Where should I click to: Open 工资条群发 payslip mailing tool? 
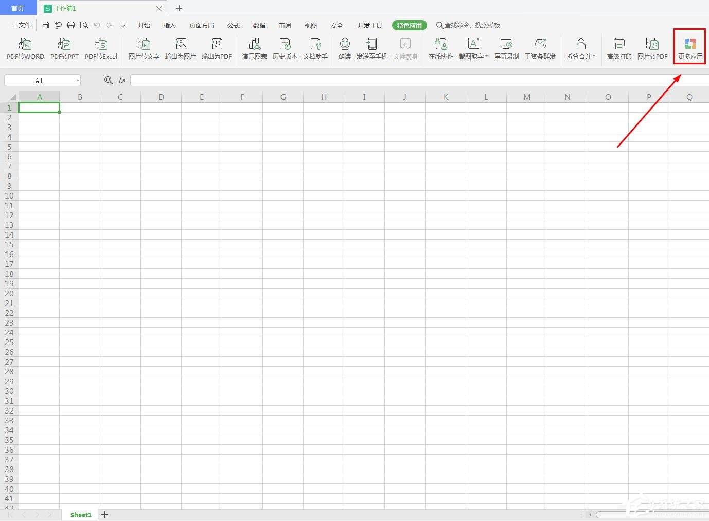(x=540, y=49)
